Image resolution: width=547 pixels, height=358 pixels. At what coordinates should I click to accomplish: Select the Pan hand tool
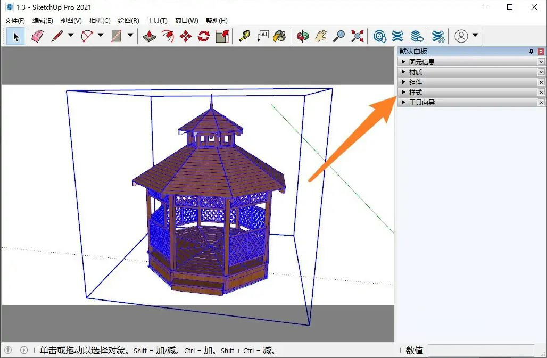point(320,36)
